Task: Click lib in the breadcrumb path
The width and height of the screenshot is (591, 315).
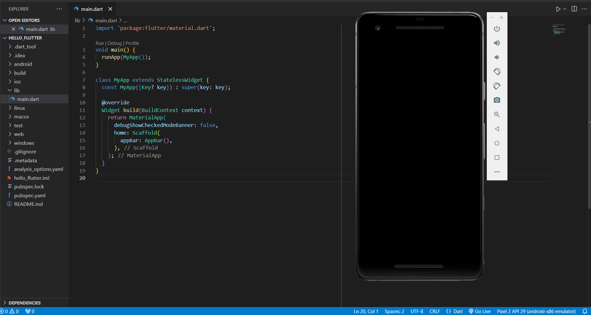Action: pyautogui.click(x=77, y=20)
